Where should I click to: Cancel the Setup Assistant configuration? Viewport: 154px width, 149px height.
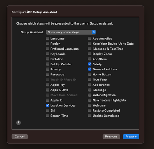[20, 137]
